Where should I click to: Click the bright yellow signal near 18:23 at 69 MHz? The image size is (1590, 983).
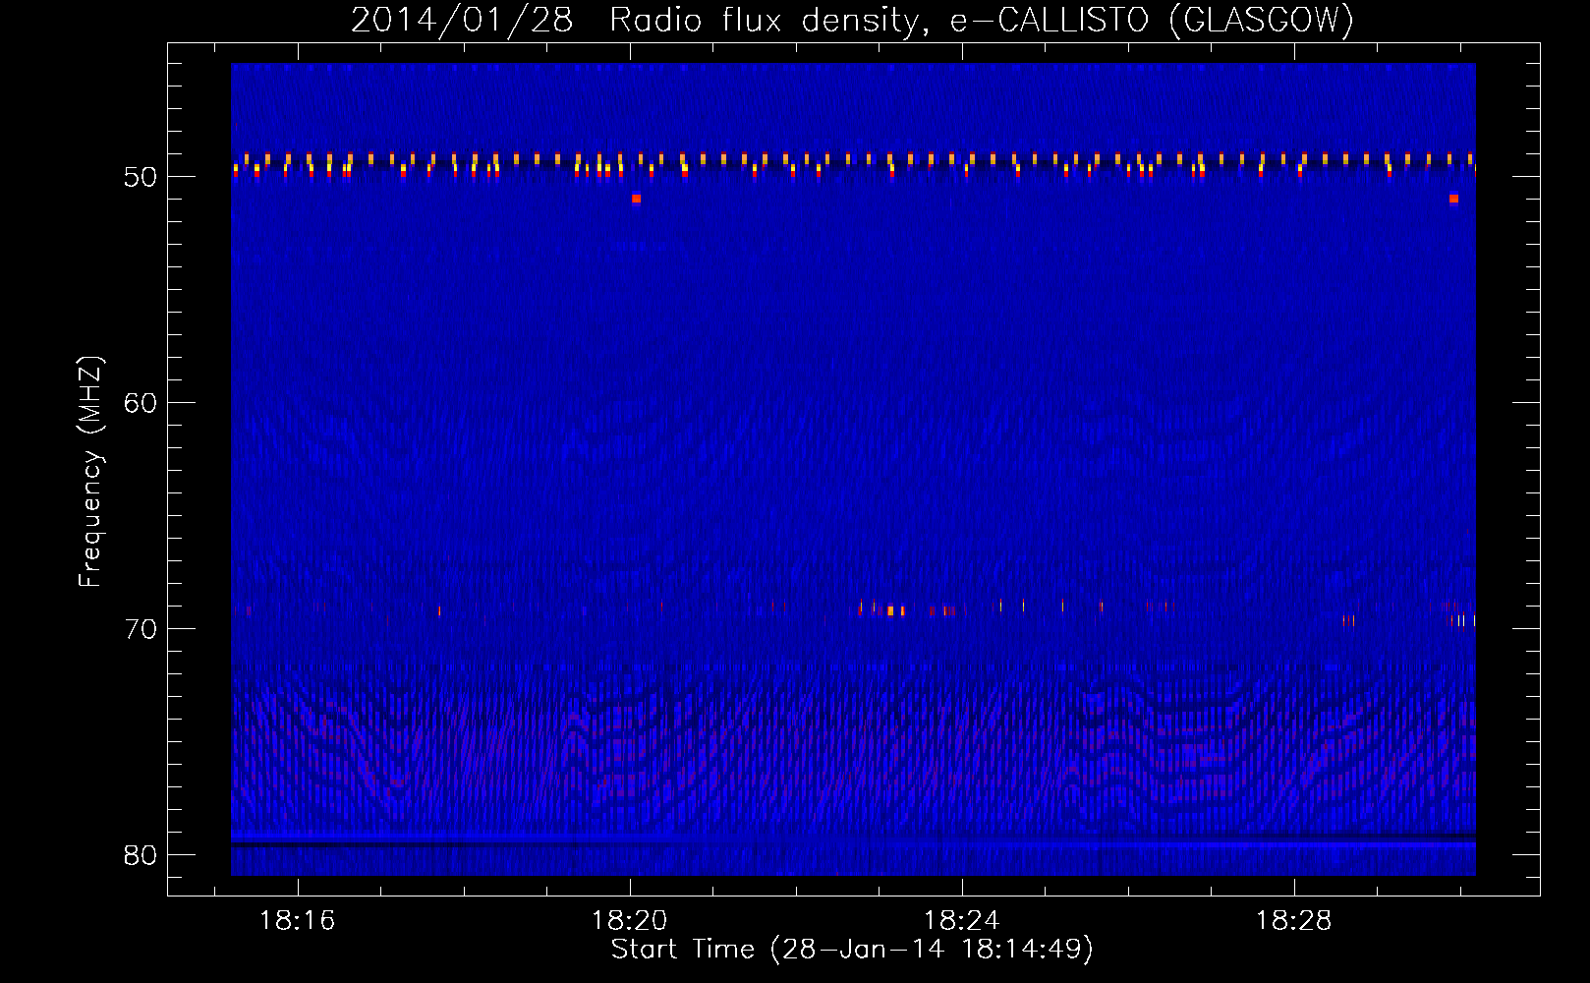[x=890, y=610]
